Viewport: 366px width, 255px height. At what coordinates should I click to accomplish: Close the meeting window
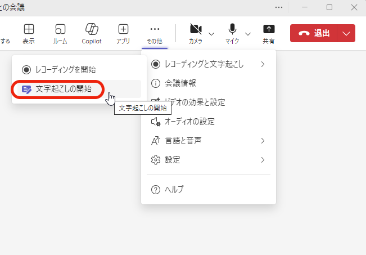point(354,7)
